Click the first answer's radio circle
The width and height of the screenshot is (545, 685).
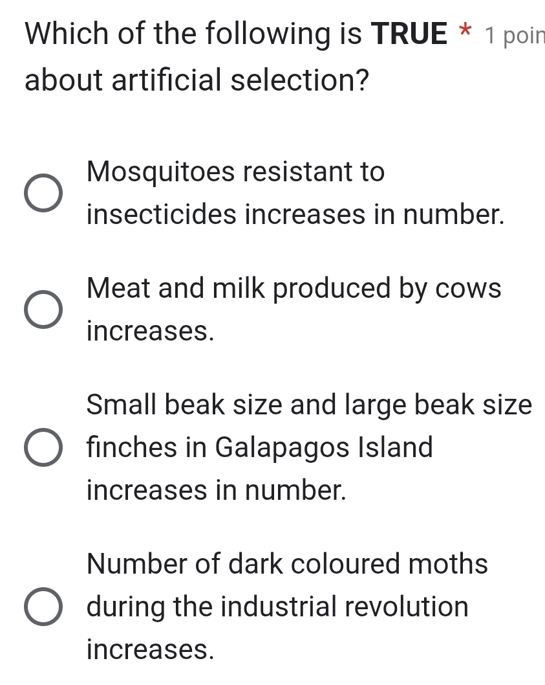45,192
